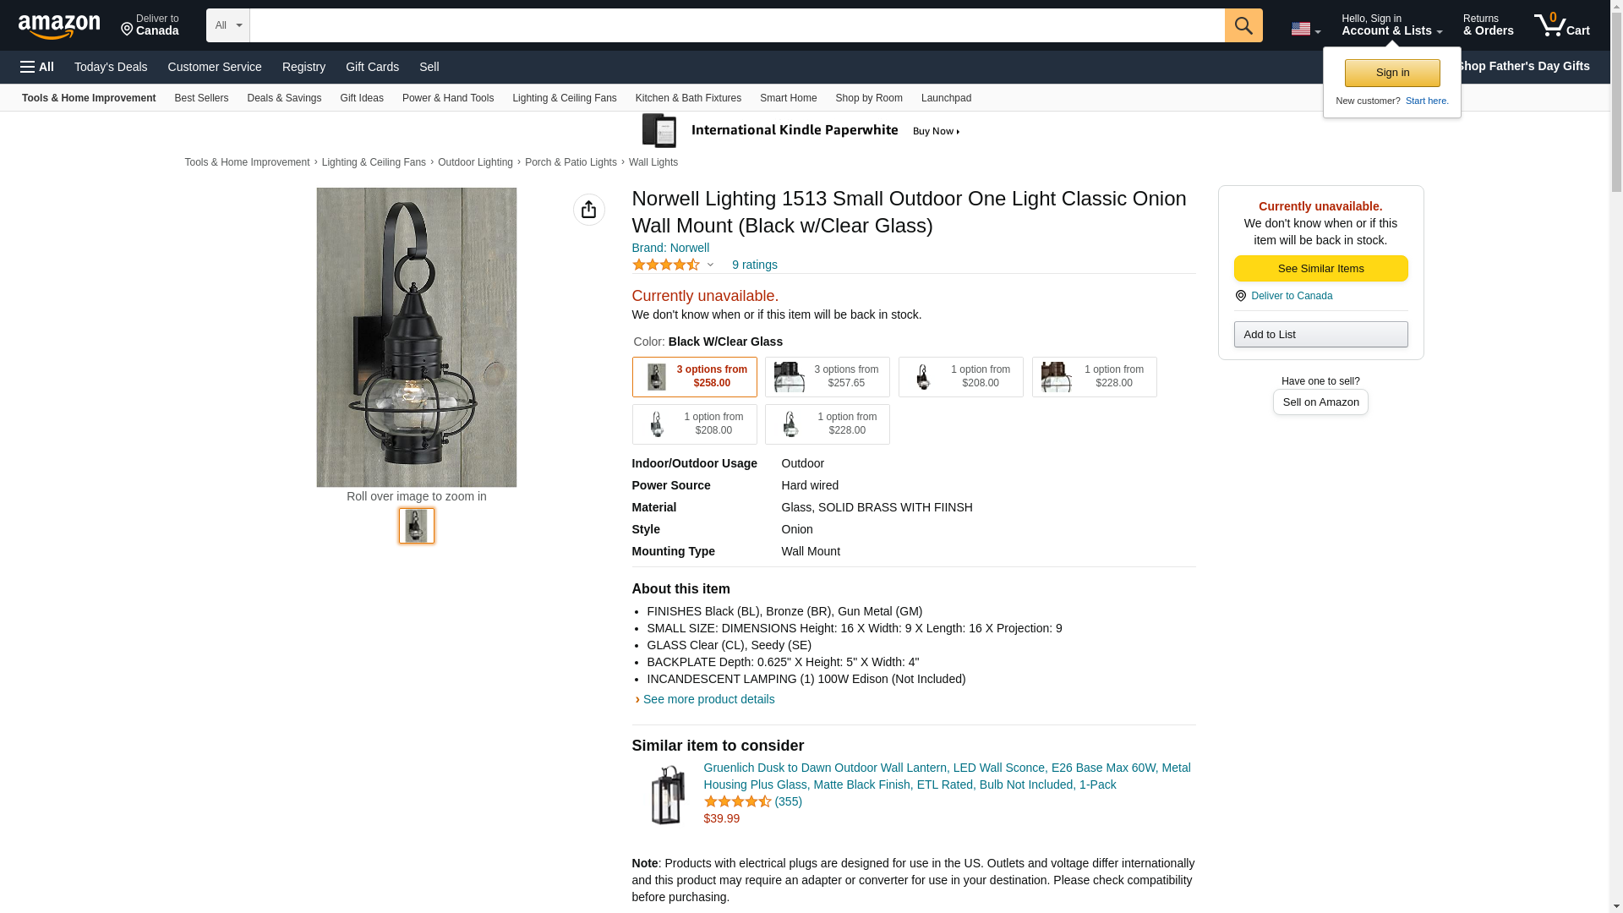Expand Account & Lists menu
The height and width of the screenshot is (913, 1623).
point(1391,25)
